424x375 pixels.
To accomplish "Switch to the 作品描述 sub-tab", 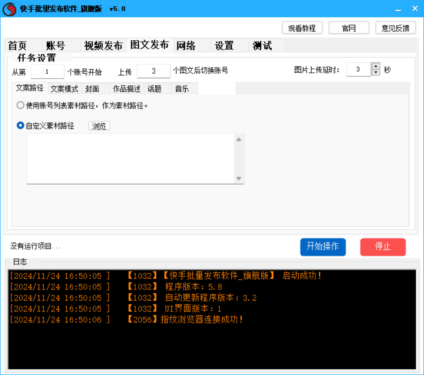I will click(x=126, y=89).
